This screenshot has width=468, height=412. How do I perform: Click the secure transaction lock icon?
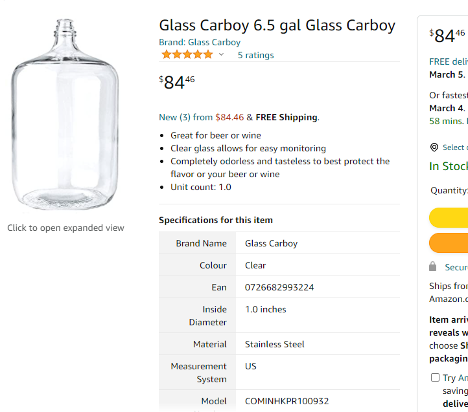[433, 266]
